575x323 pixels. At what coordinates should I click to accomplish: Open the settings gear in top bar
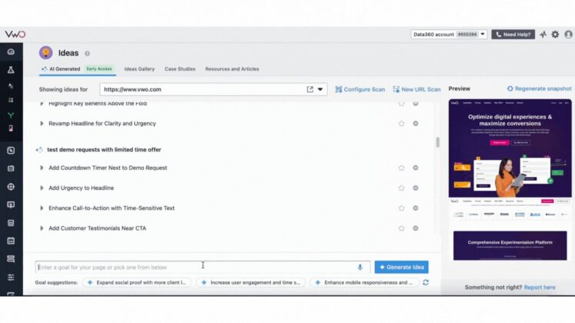555,35
